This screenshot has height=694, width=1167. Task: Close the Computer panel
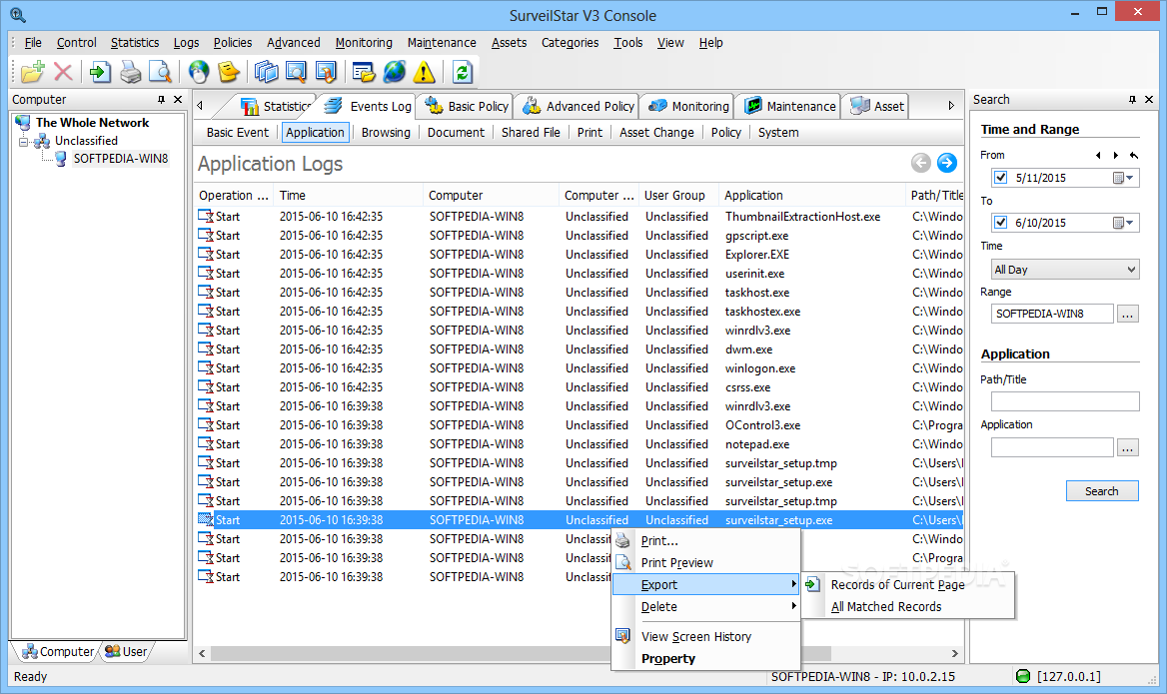click(178, 99)
